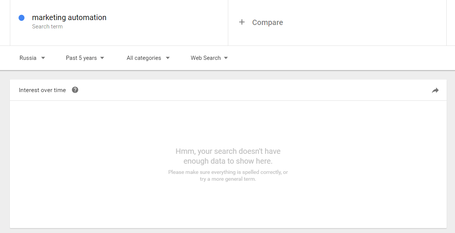Click the plus icon beside Compare
Screen dimensions: 455x233
[x=242, y=22]
